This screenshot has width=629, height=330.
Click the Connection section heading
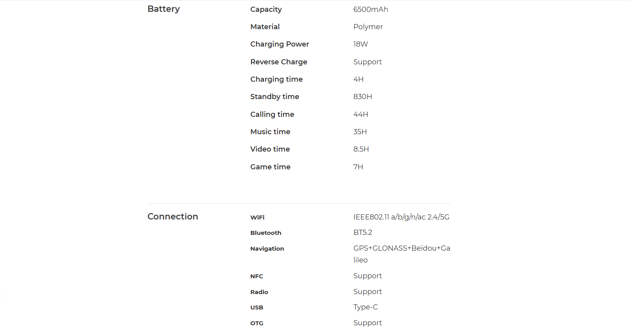click(173, 216)
